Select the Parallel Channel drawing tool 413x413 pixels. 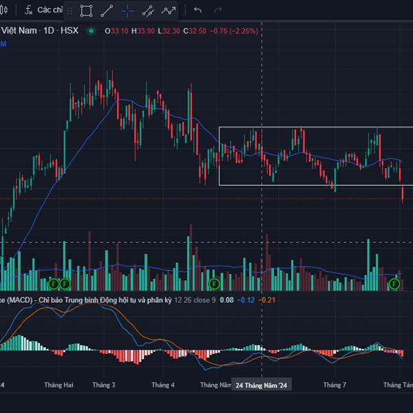[148, 11]
